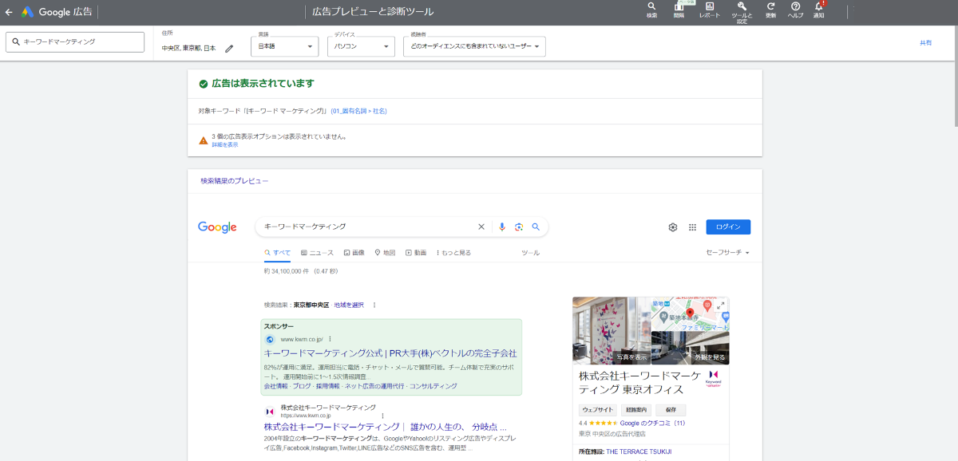Open the 写真を表示 office photo thumbnail
Viewport: 958px width, 461px height.
click(612, 331)
